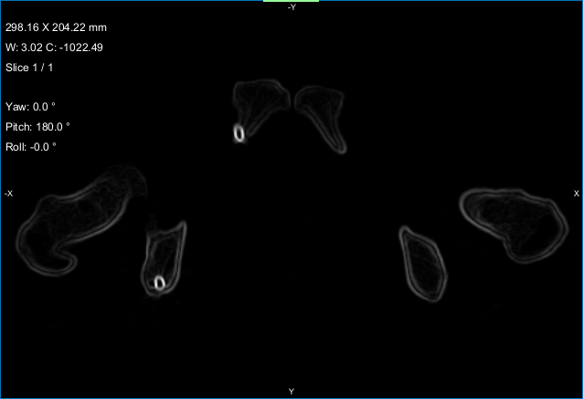The height and width of the screenshot is (399, 583).
Task: Click the Y orientation marker at bottom
Action: click(x=291, y=392)
